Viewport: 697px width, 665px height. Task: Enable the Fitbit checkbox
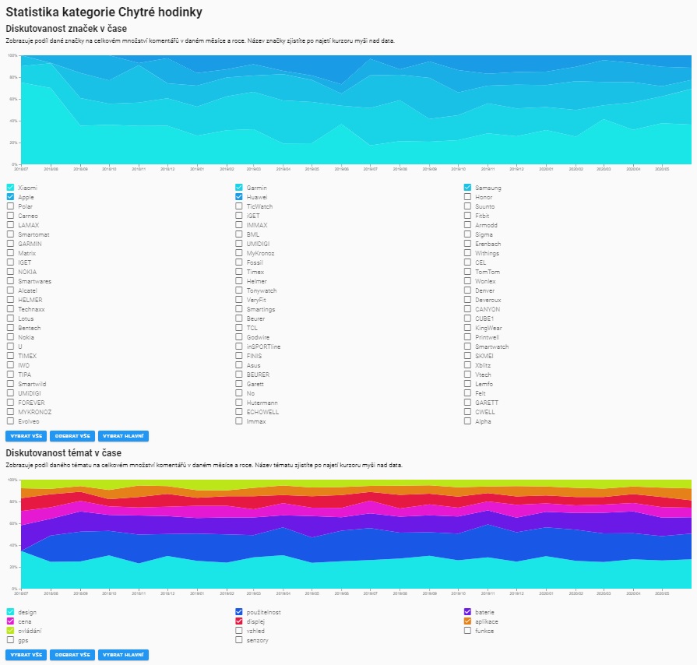click(x=467, y=216)
